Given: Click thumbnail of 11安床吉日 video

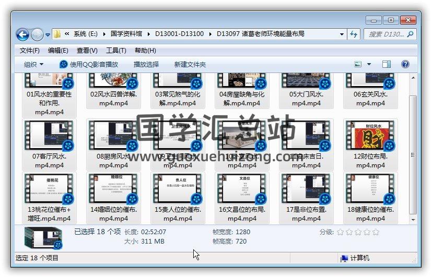Looking at the screenshot, I should click(x=306, y=135).
